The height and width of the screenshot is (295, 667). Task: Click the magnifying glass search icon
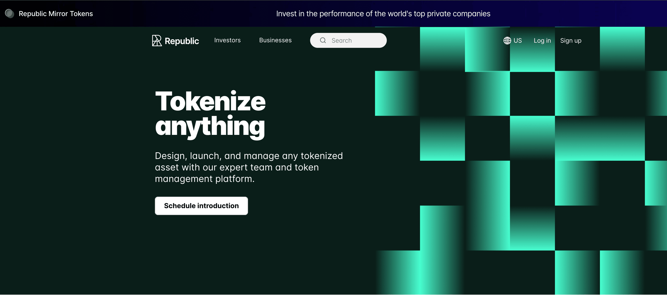click(323, 41)
